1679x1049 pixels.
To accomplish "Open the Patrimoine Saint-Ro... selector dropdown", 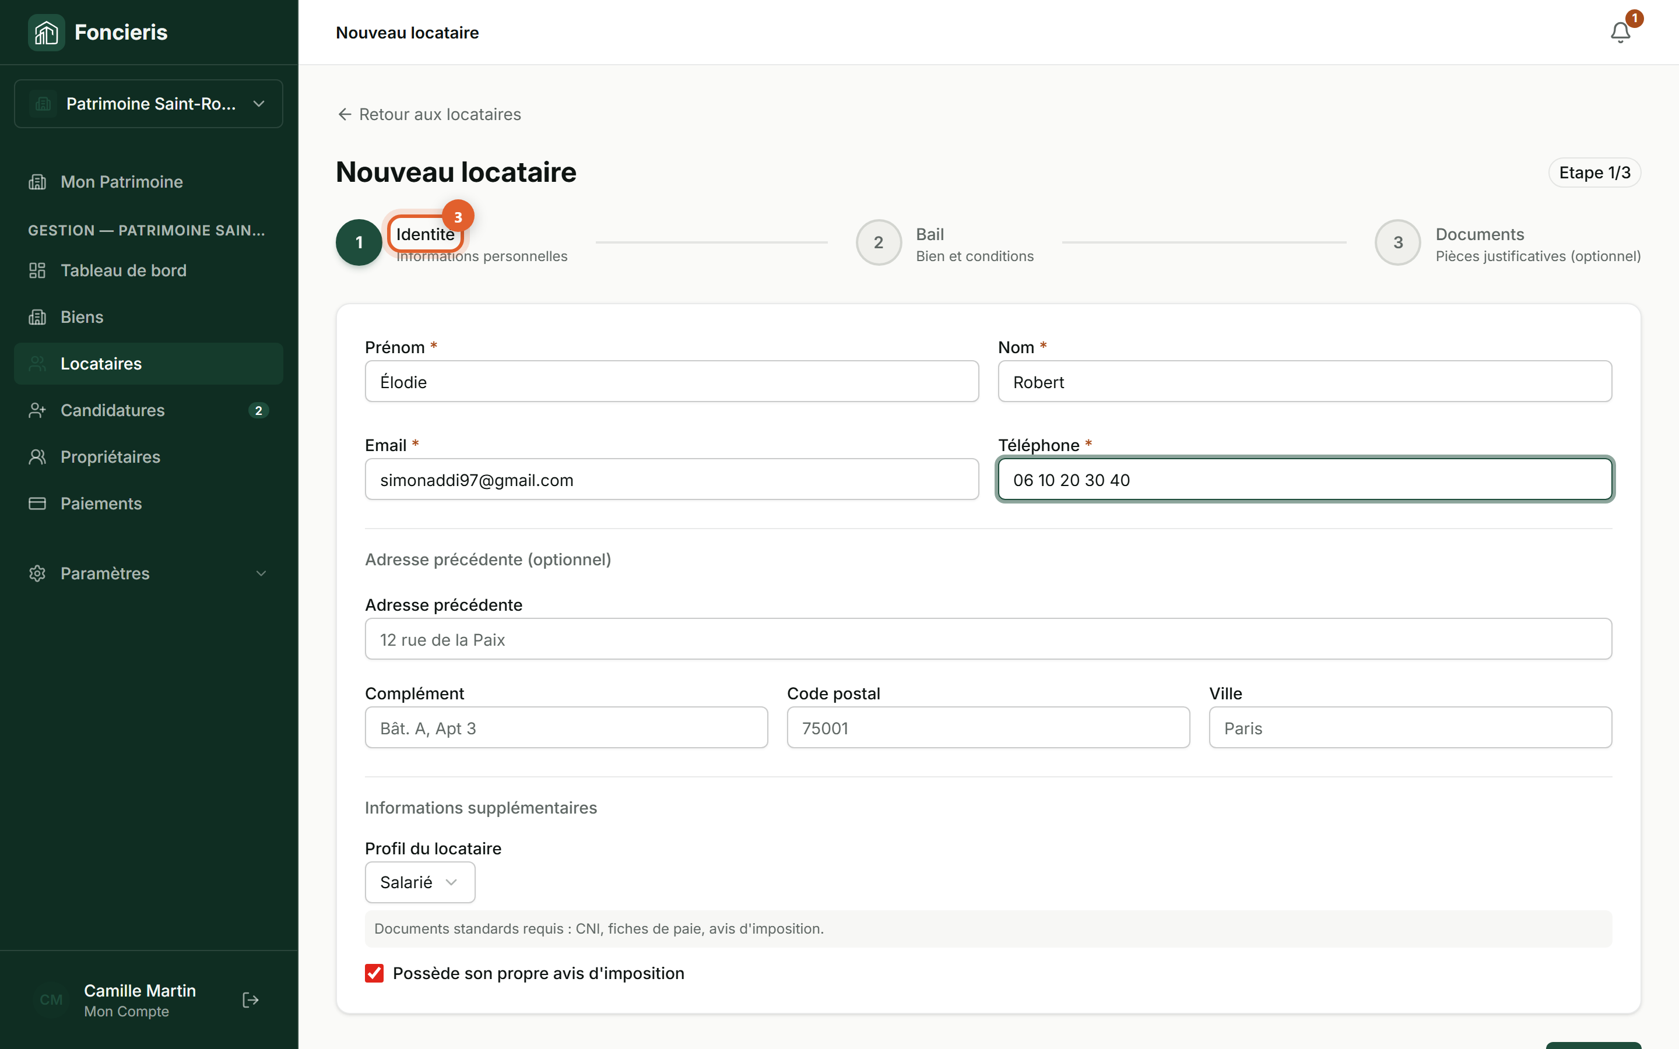I will 149,104.
